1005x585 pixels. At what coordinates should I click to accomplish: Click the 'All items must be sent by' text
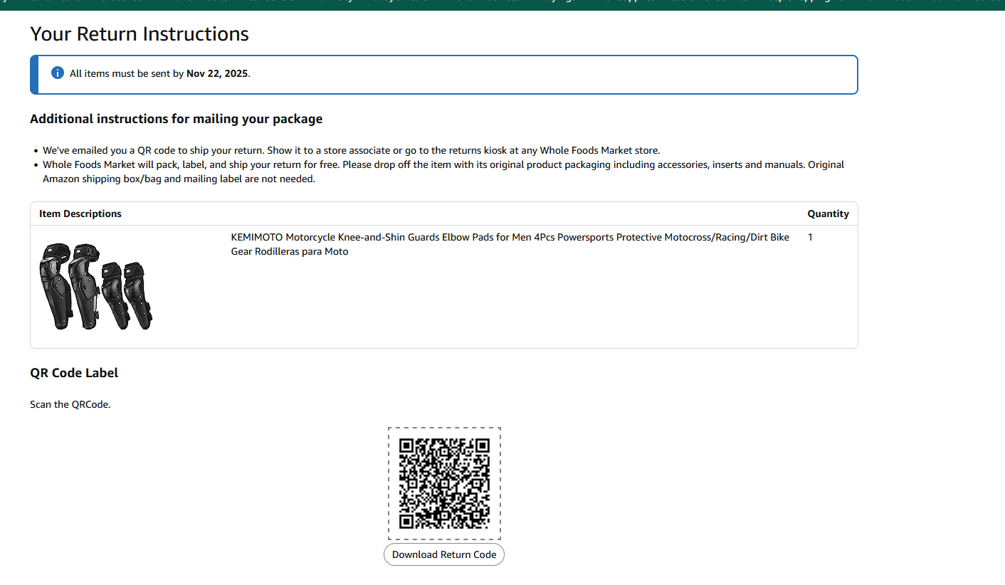[x=127, y=73]
